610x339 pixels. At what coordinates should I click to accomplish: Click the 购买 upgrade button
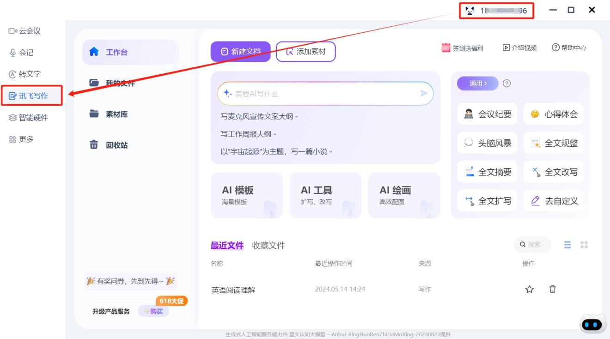pyautogui.click(x=153, y=311)
